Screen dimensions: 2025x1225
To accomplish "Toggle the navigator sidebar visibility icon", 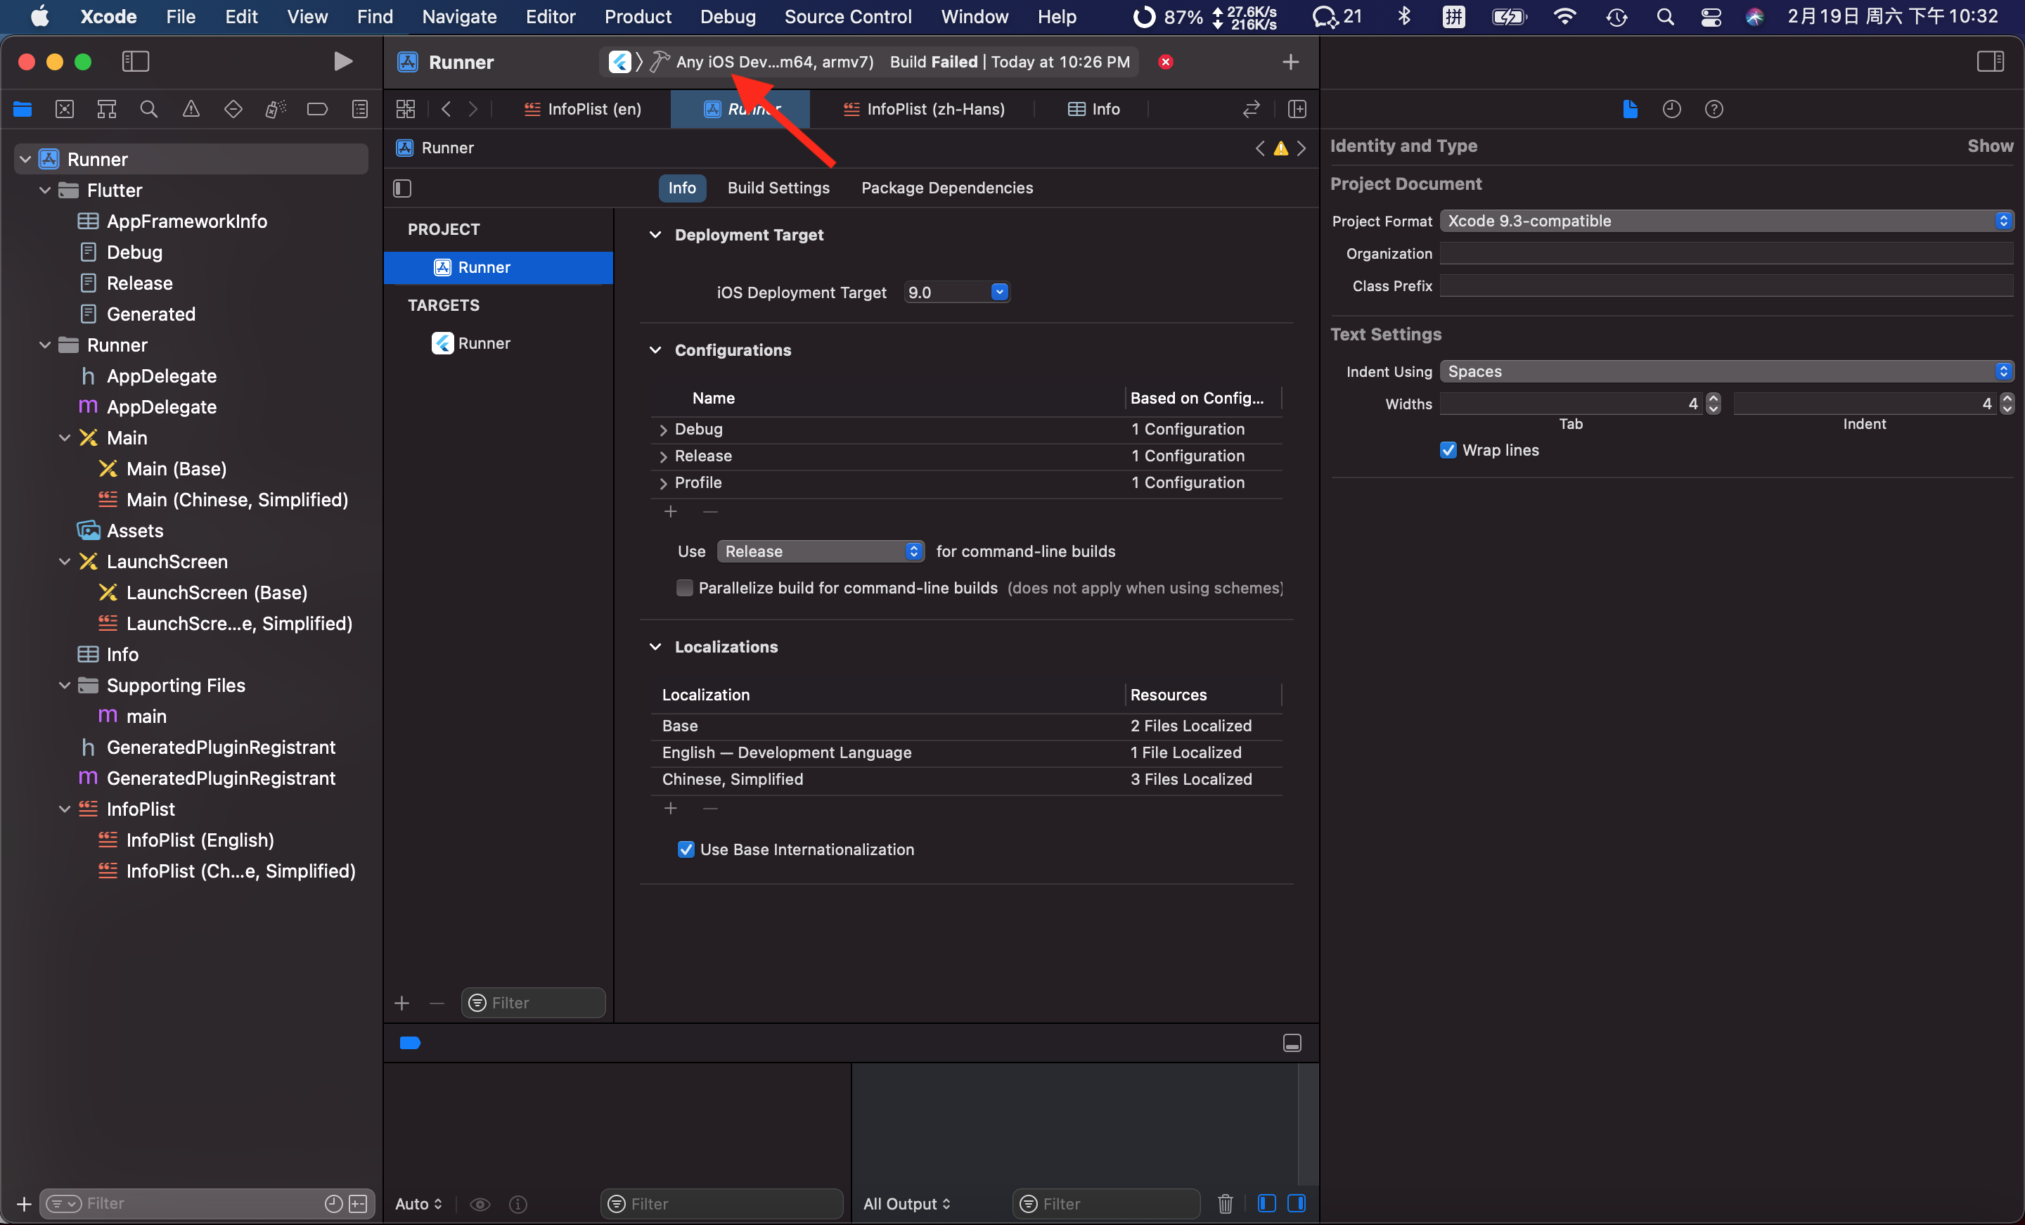I will 135,62.
